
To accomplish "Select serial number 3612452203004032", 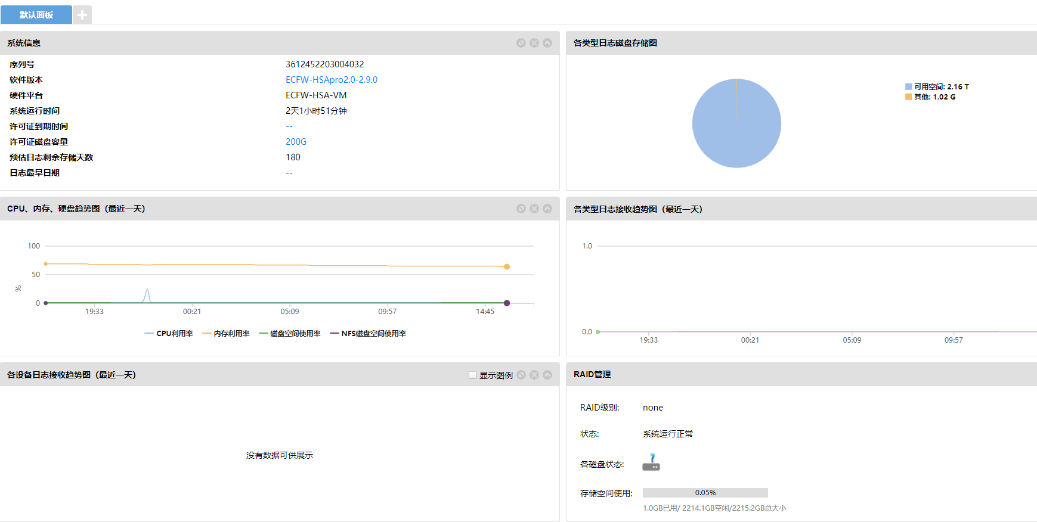I will (325, 64).
